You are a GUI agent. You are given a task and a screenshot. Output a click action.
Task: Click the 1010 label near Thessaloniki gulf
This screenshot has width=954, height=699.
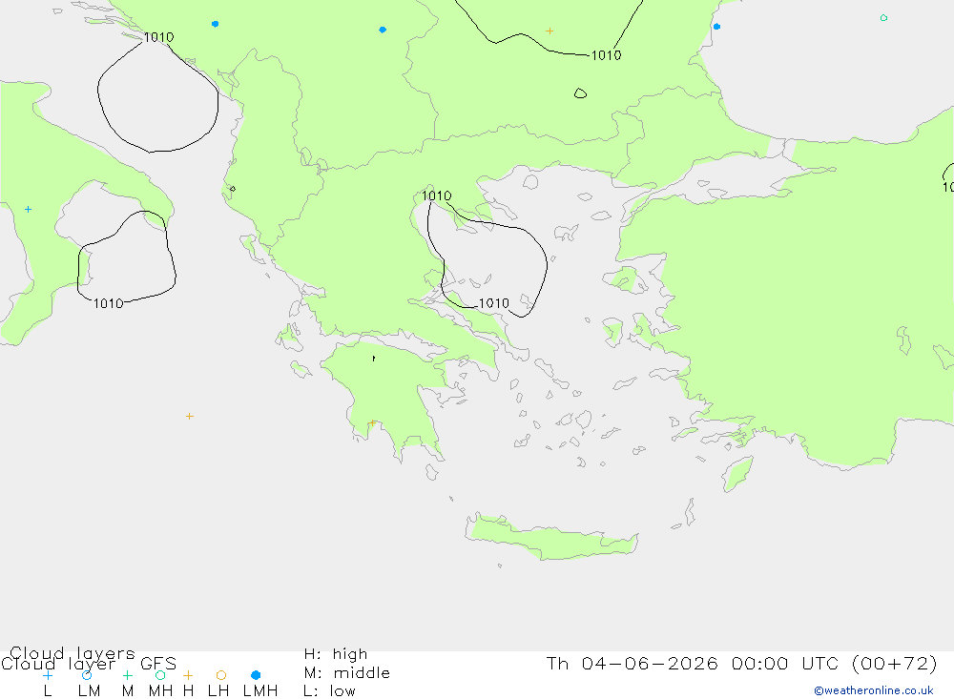[x=437, y=195]
